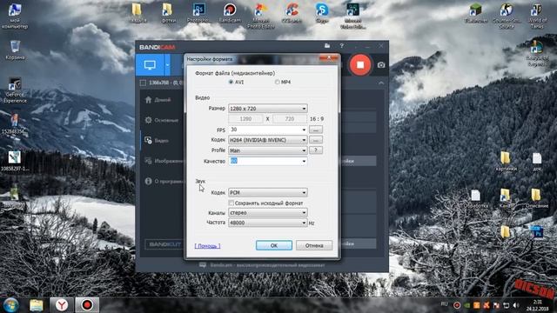This screenshot has width=557, height=313.
Task: Close the Настройки формата dialog
Action: [x=329, y=58]
